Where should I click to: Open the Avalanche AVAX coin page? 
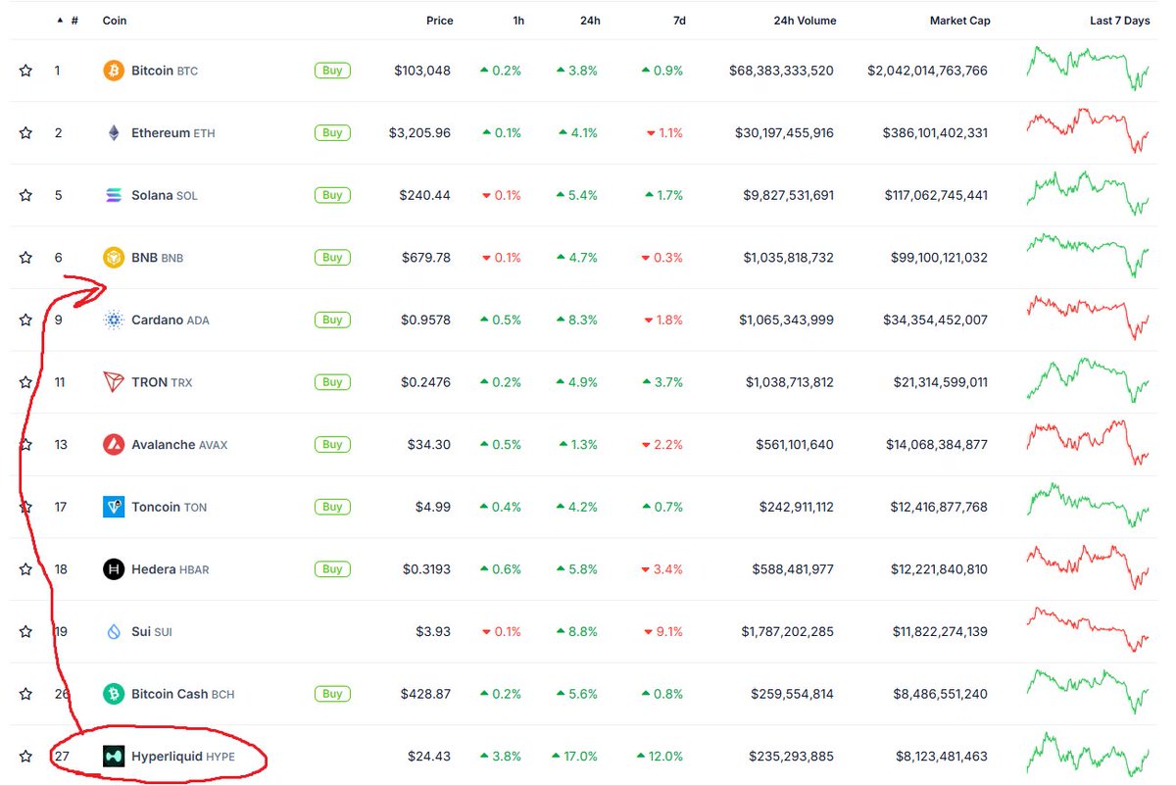tap(179, 444)
